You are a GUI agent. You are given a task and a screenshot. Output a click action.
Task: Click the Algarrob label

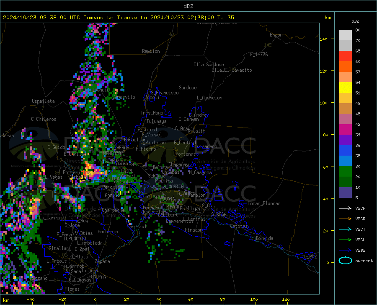(x=74, y=266)
